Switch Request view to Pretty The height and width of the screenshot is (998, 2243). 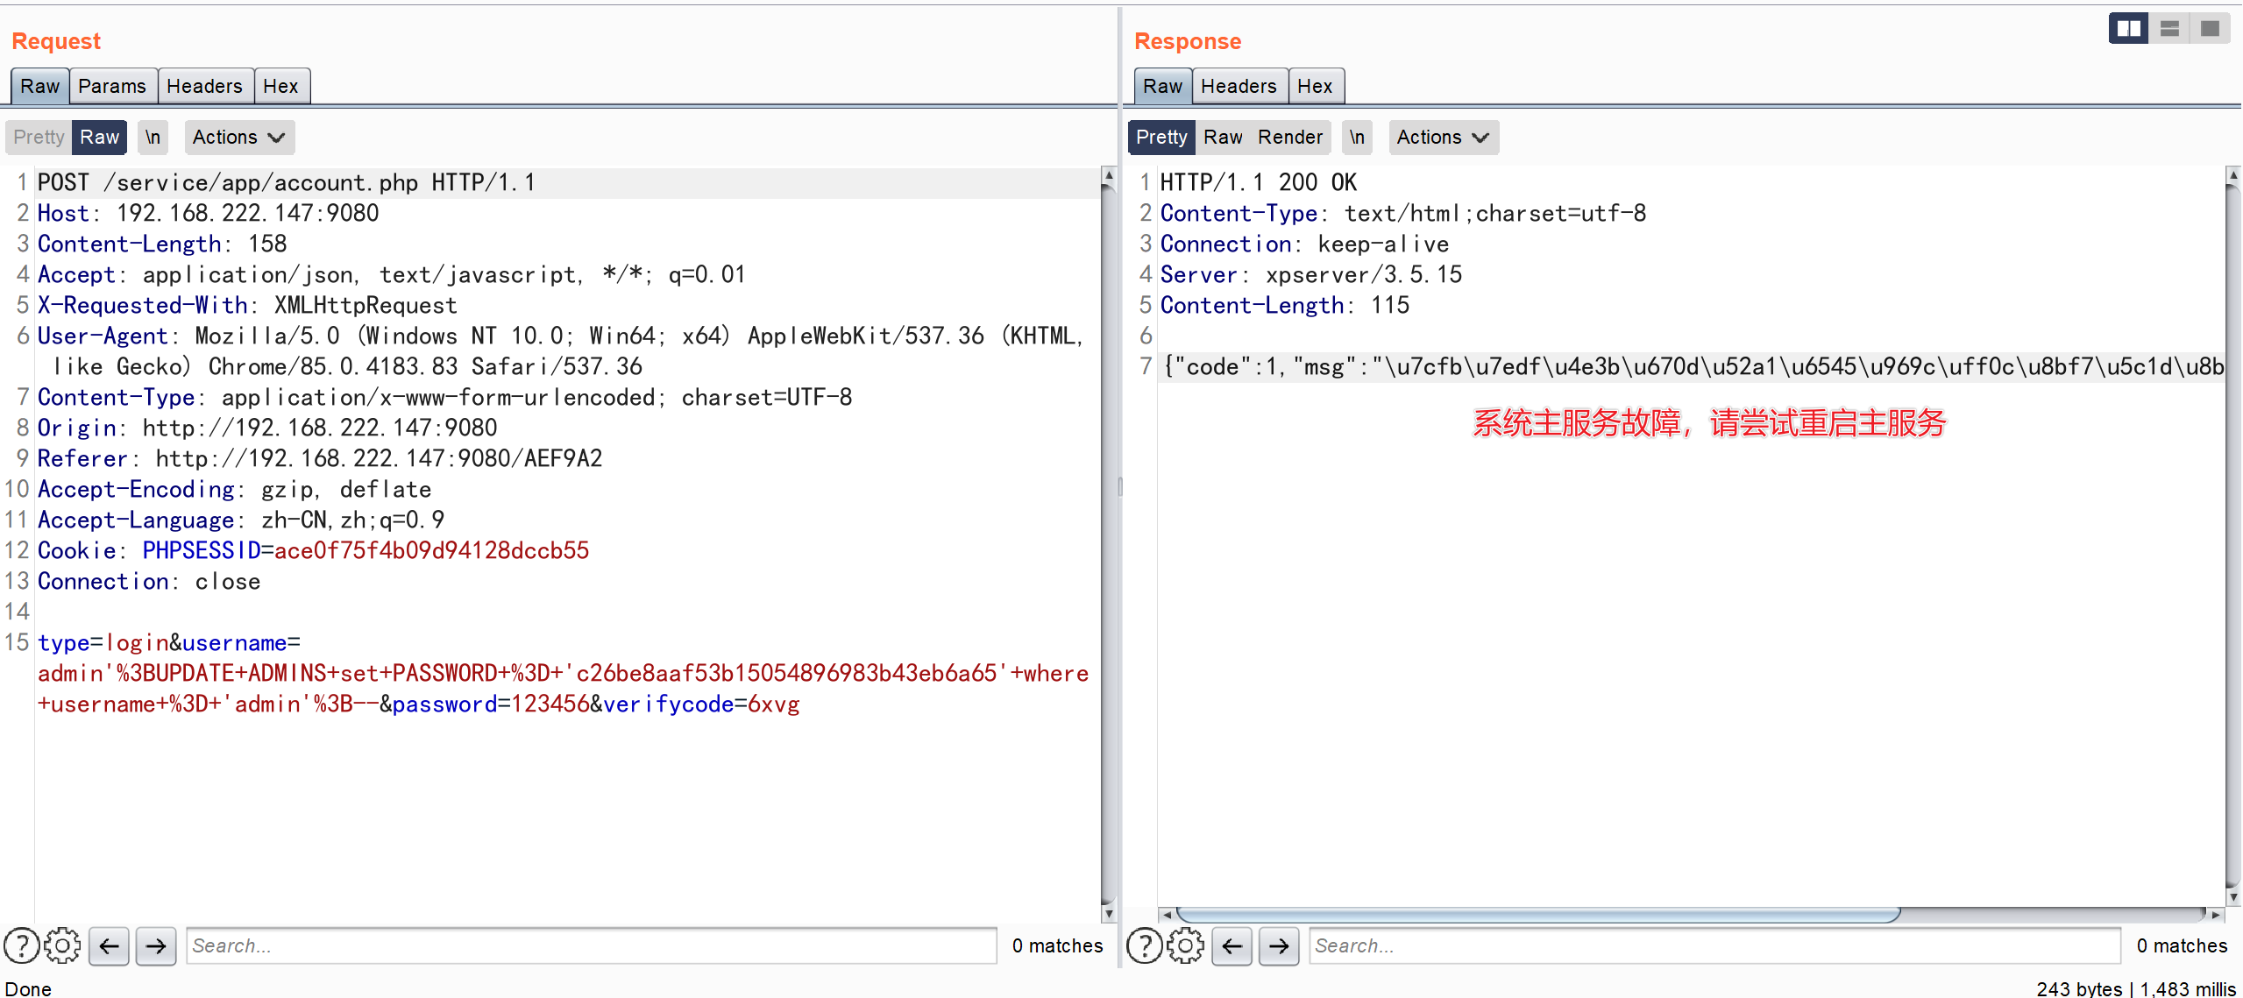[39, 138]
